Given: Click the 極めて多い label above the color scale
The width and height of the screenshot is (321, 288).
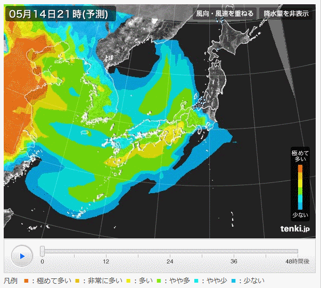Looking at the screenshot, I should point(300,156).
